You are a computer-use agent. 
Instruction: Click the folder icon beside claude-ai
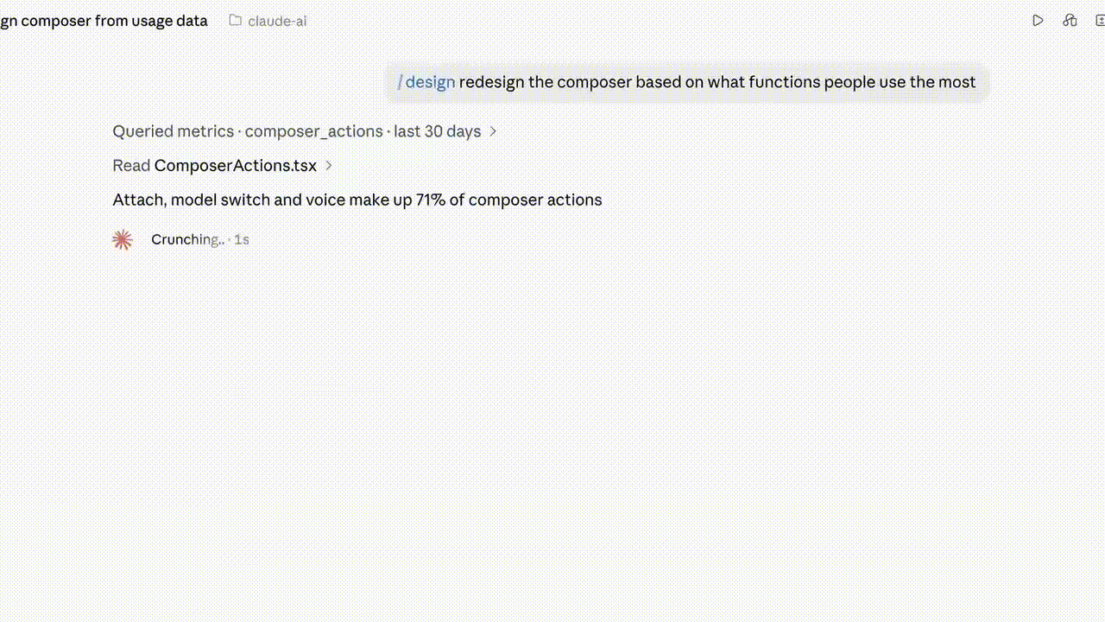(235, 21)
